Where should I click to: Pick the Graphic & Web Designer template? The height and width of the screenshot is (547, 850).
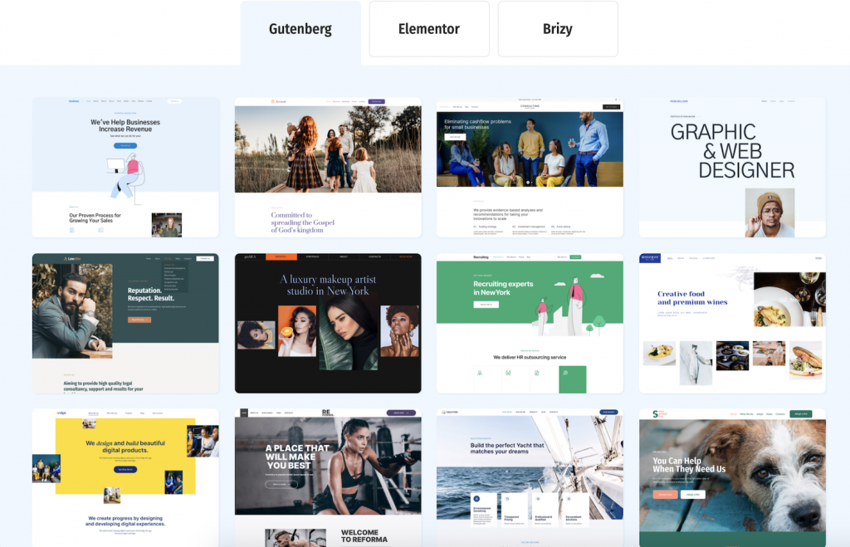click(732, 167)
